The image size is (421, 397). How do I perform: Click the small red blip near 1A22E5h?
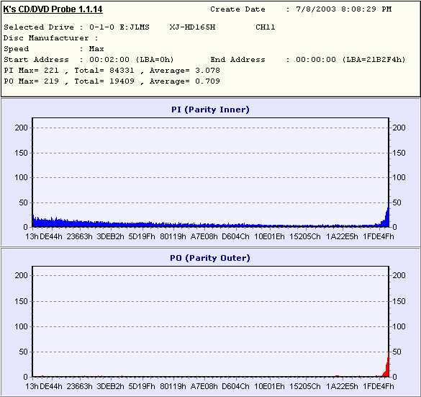(337, 376)
